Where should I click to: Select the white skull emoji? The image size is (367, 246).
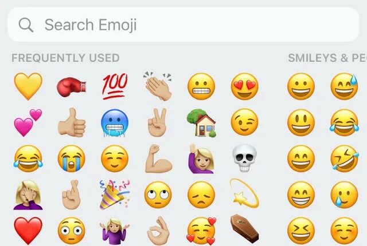244,158
